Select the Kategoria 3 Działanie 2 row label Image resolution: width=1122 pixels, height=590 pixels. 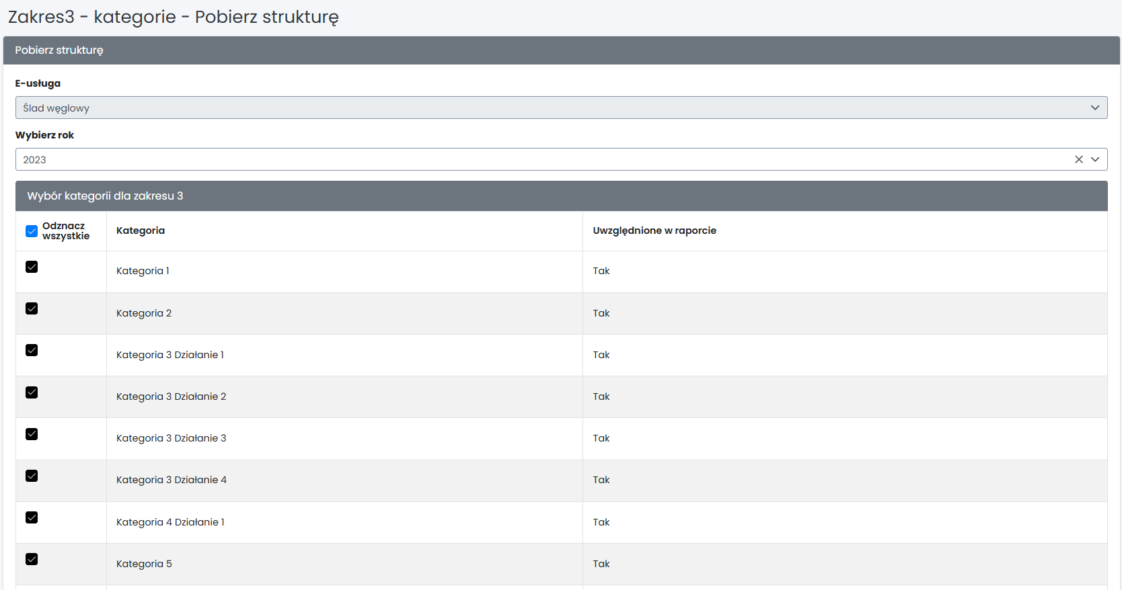tap(171, 396)
